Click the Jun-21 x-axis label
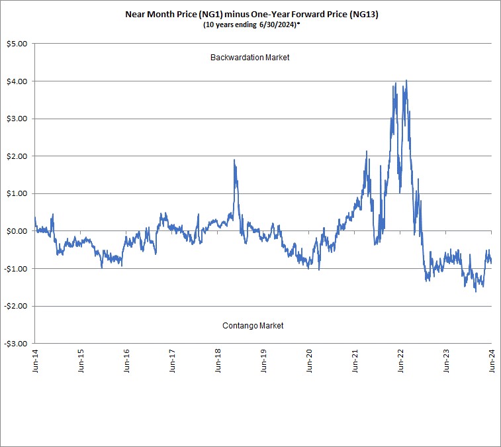The width and height of the screenshot is (501, 447). 355,361
